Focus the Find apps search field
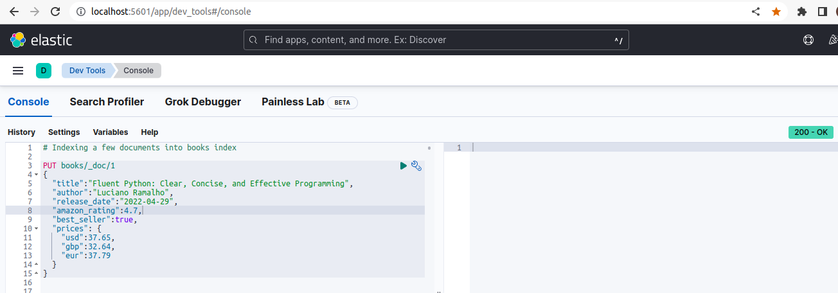The image size is (838, 293). [436, 40]
